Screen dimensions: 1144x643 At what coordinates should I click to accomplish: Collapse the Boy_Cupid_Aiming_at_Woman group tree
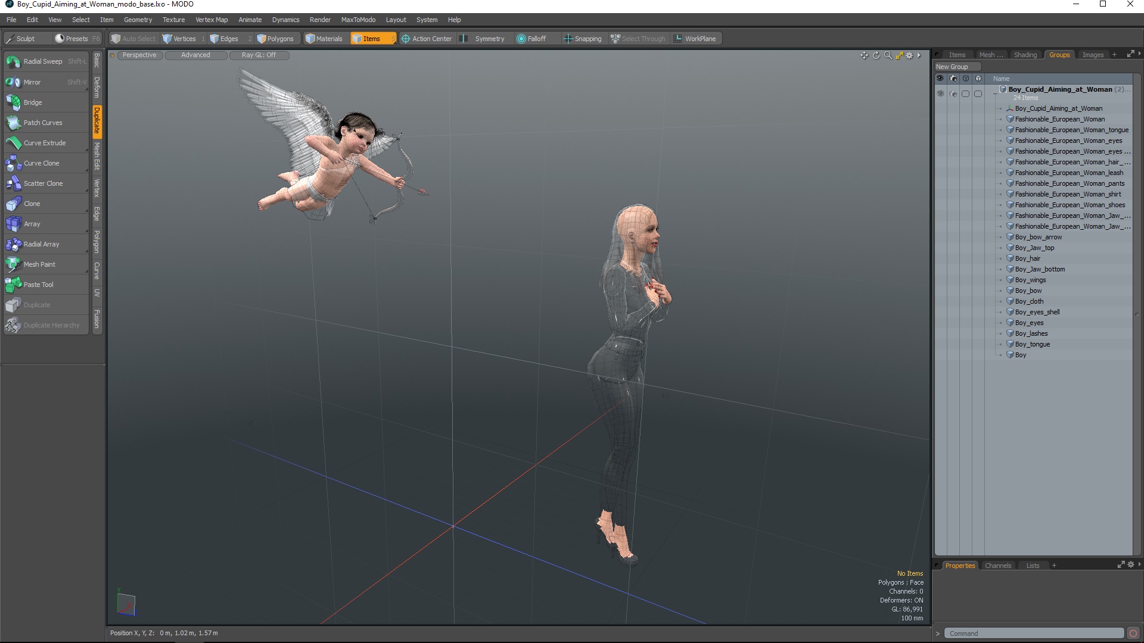click(x=995, y=93)
